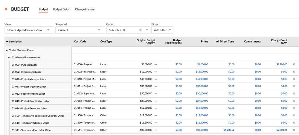Viewport: 299px width, 135px height.
Task: Click the 01-012 - Superinte... cost code cell
Action: [85, 93]
